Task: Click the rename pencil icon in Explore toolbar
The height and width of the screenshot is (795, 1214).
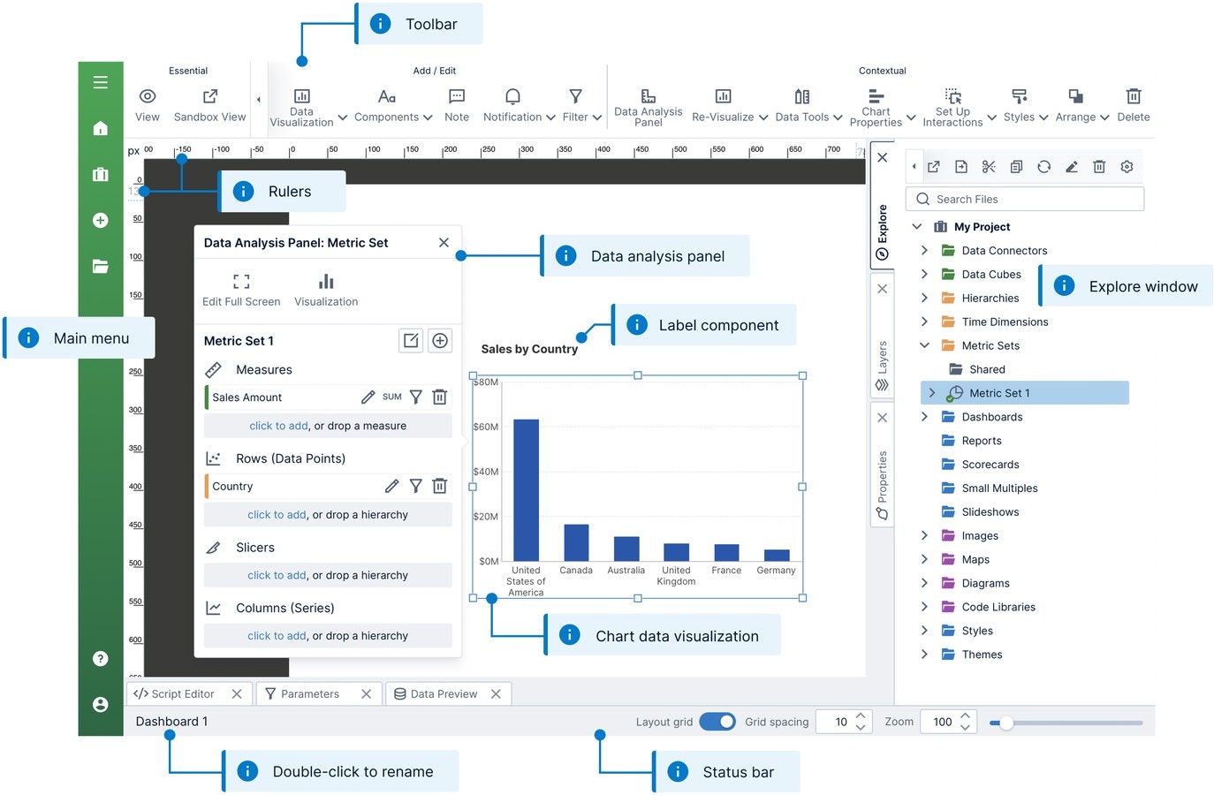Action: [x=1072, y=166]
